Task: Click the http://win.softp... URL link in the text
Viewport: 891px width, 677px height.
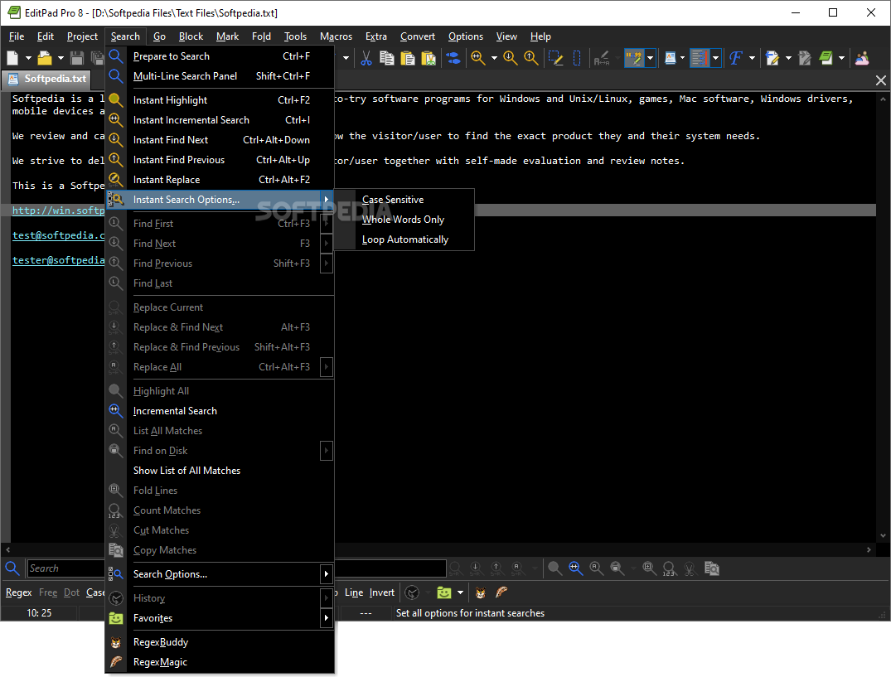Action: pos(59,210)
